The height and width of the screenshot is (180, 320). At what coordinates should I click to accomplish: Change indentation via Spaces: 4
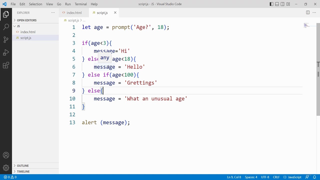(x=251, y=177)
